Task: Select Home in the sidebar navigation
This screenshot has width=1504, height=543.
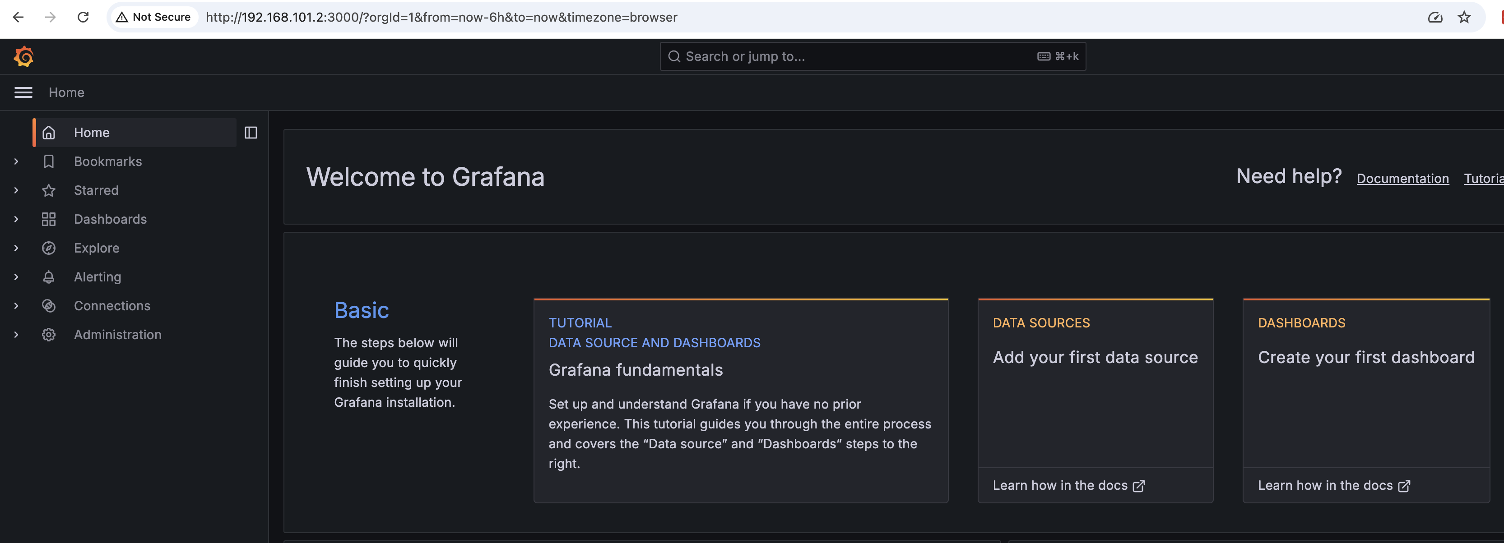Action: (x=91, y=133)
